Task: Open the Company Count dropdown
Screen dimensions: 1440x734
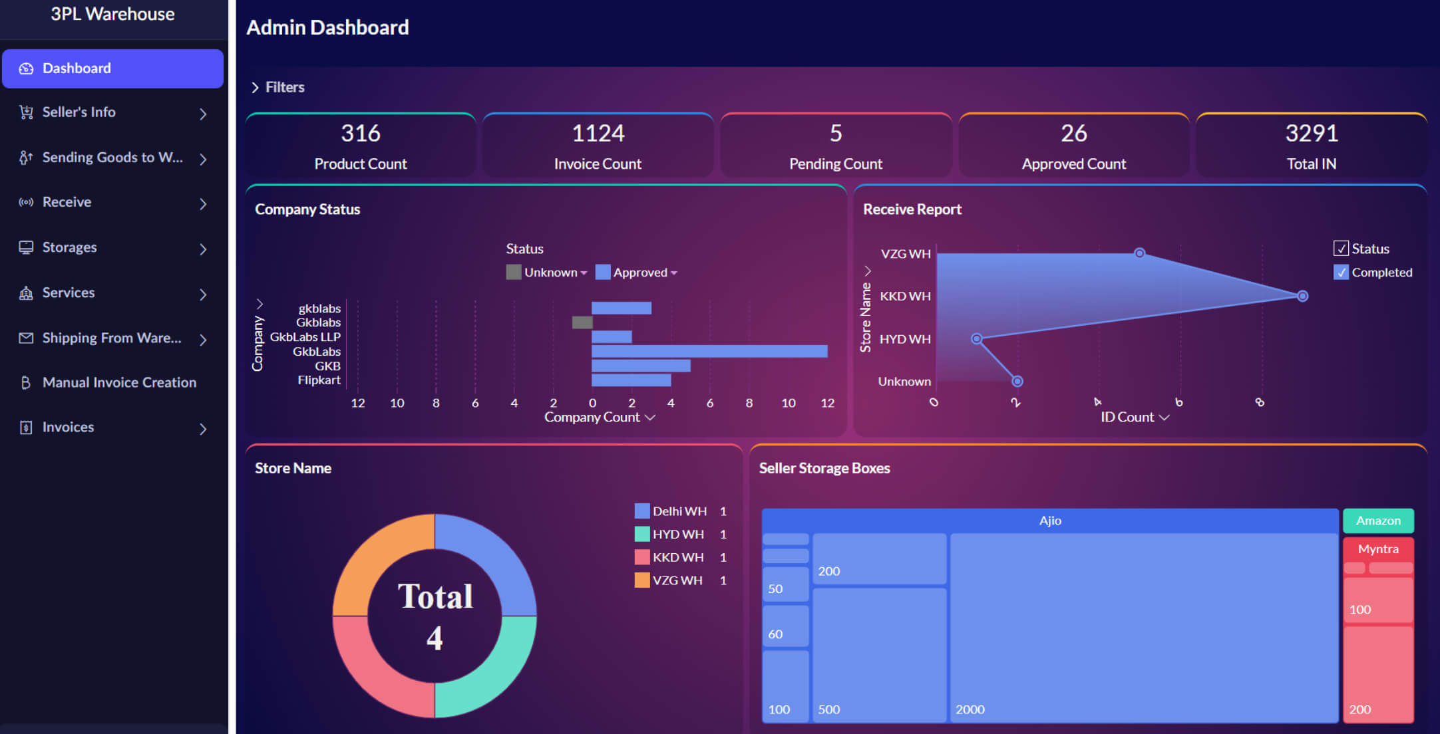Action: [x=650, y=418]
